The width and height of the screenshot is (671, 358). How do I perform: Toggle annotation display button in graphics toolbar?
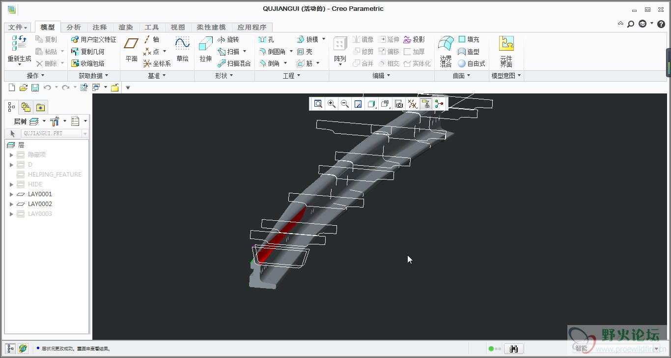pos(425,104)
